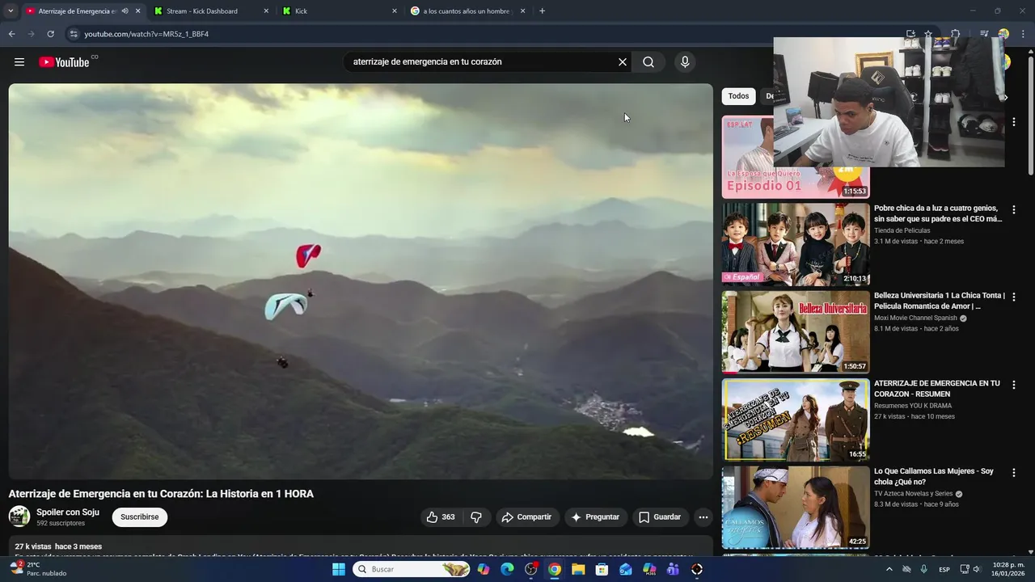Open options menu for Episodio 01 video

[1014, 122]
